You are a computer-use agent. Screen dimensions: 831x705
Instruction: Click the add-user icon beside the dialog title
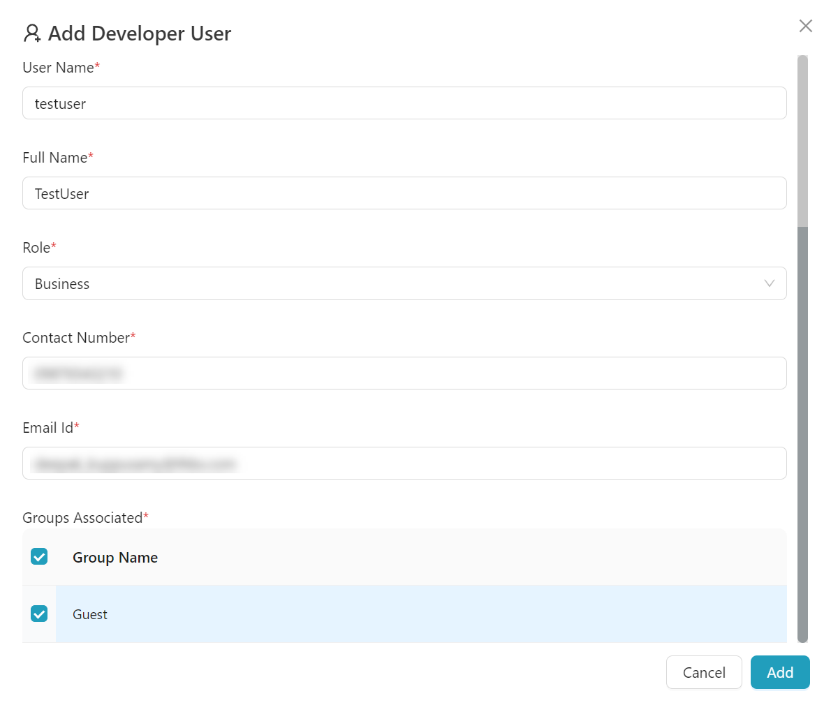(x=32, y=34)
